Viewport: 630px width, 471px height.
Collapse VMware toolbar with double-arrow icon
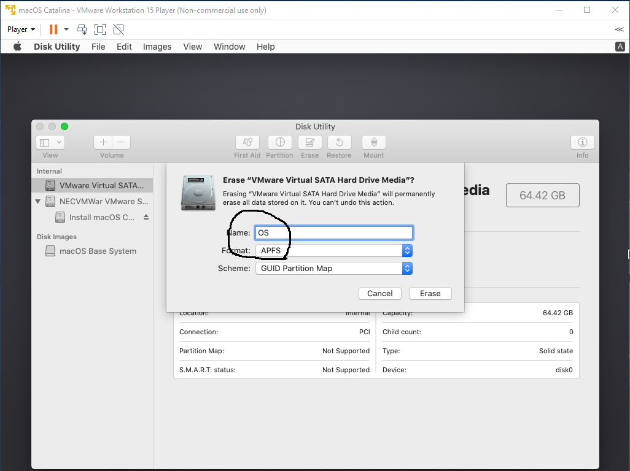coord(619,29)
